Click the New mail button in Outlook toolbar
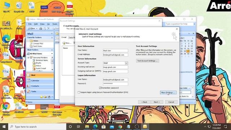The width and height of the screenshot is (231, 130). click(31, 29)
